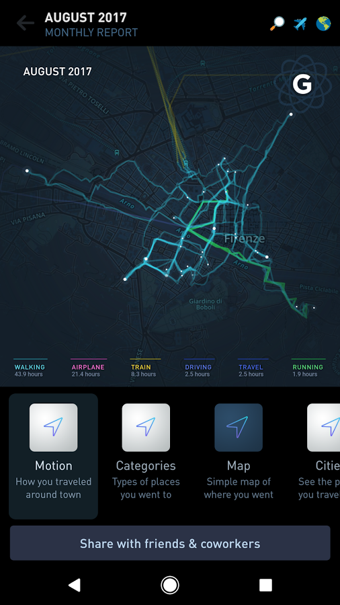The image size is (340, 605).
Task: Select the Walking 43.9 hours legend
Action: 30,368
